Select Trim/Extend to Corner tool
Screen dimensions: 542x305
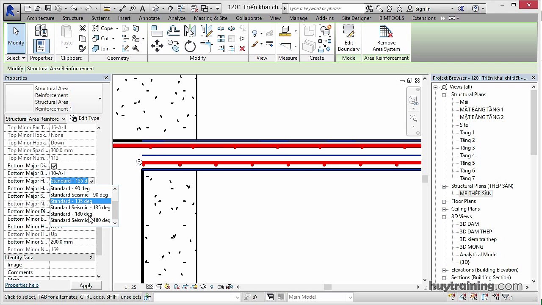click(x=206, y=46)
